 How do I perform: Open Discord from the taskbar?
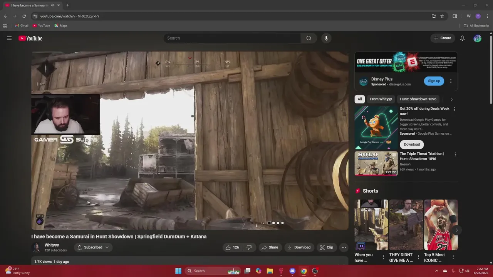point(292,271)
